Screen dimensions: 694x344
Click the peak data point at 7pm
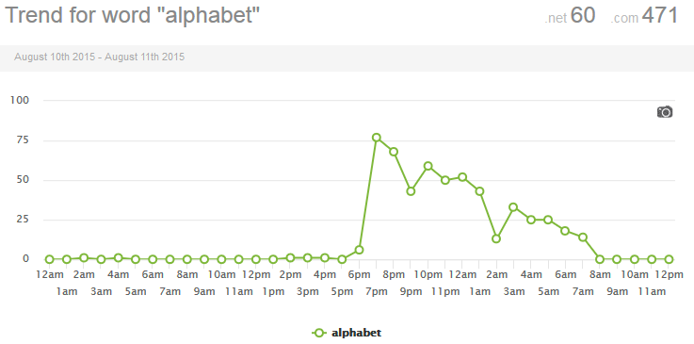tap(377, 138)
